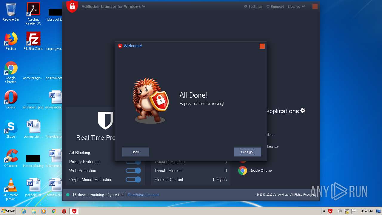The image size is (382, 215).
Task: Click the Threats Blocked statistic
Action: click(x=190, y=171)
